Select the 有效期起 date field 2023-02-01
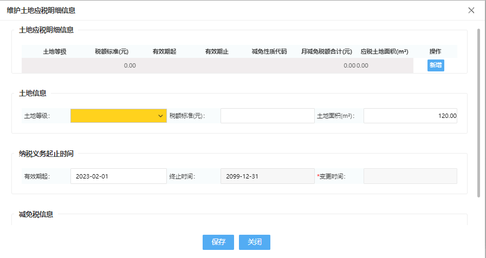The height and width of the screenshot is (258, 486). tap(119, 176)
